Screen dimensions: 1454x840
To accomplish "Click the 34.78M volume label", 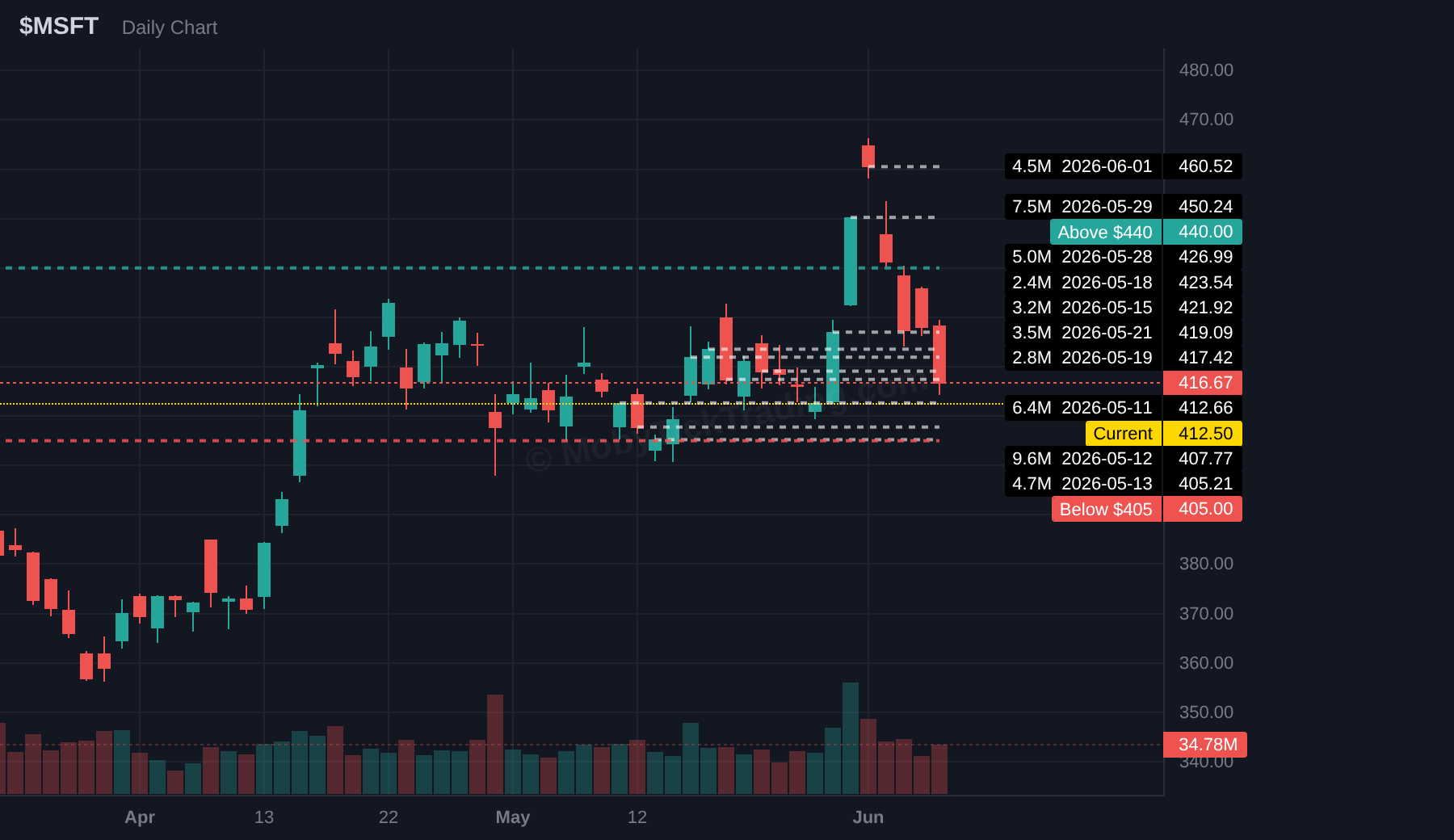I will (x=1205, y=745).
